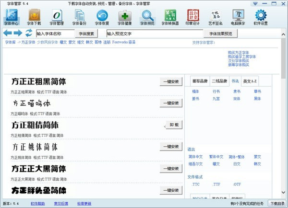Open the 艺术签名 icon
The image size is (288, 208).
click(216, 17)
